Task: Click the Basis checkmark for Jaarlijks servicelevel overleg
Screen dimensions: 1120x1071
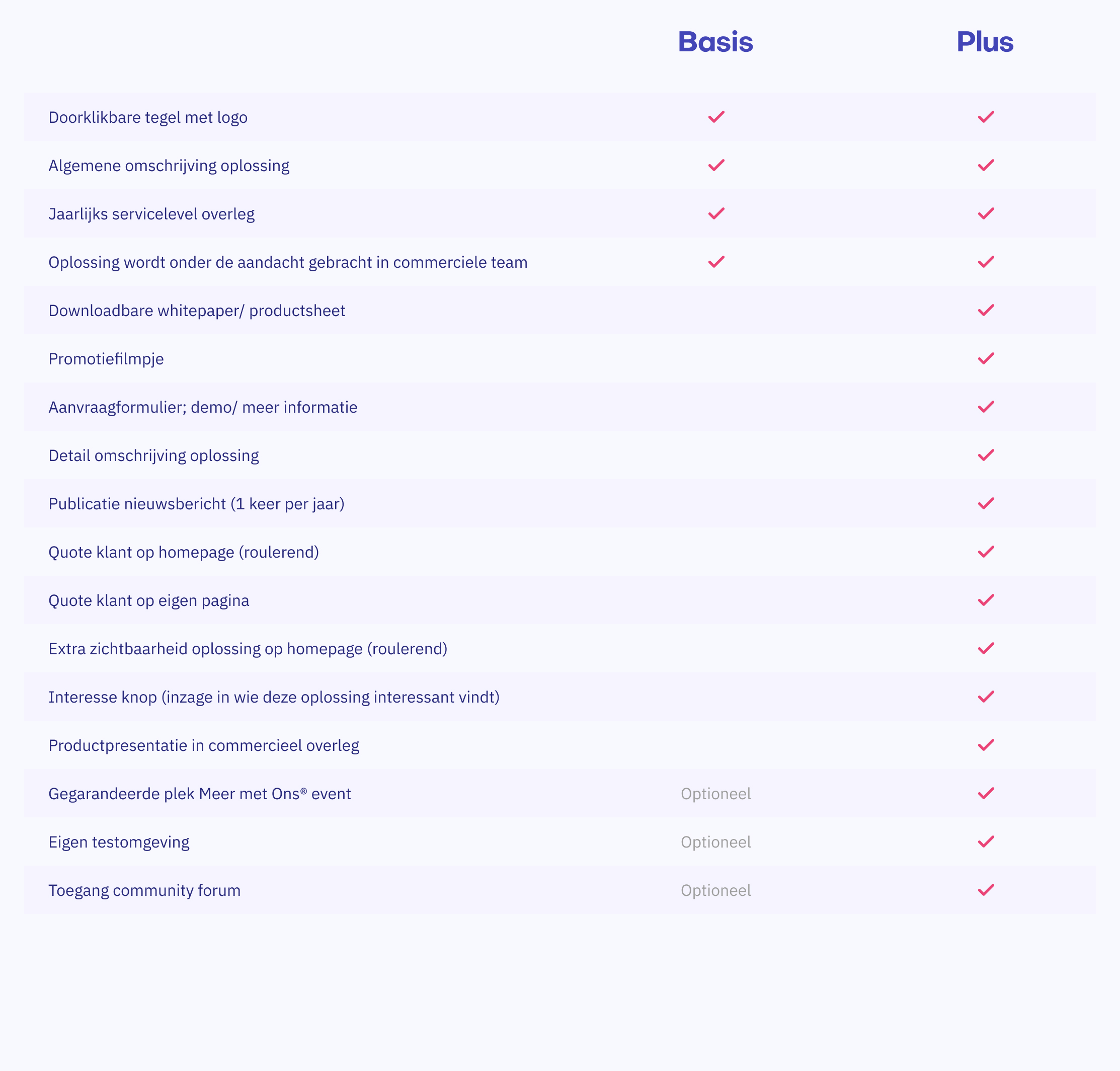Action: click(x=716, y=213)
